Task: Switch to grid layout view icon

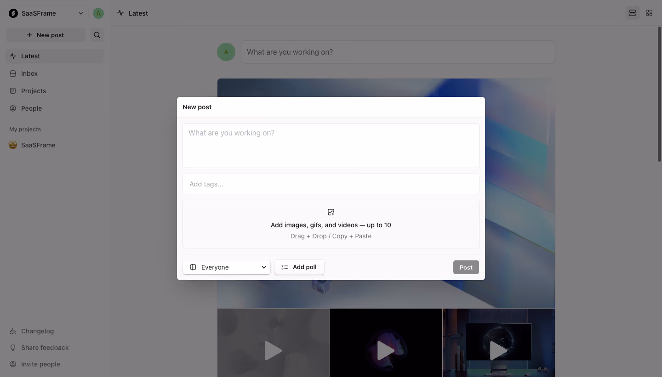Action: [649, 13]
